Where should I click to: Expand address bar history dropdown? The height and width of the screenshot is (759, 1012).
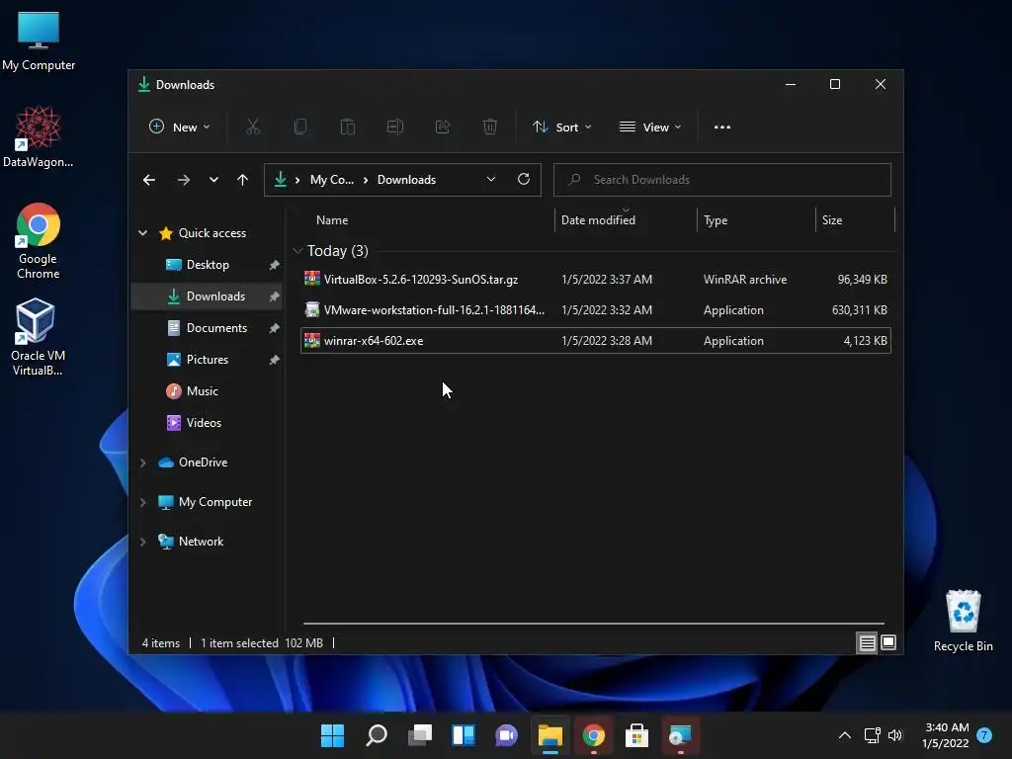(491, 180)
